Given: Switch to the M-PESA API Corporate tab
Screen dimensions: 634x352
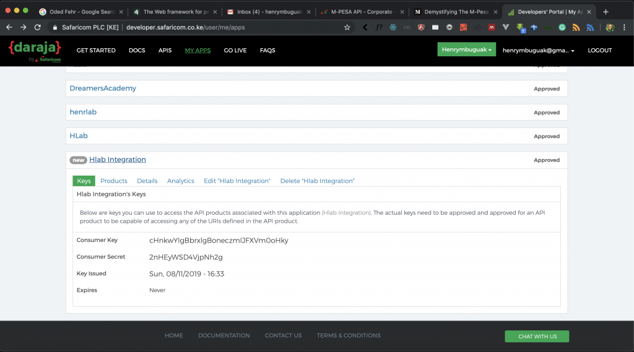Looking at the screenshot, I should click(361, 12).
